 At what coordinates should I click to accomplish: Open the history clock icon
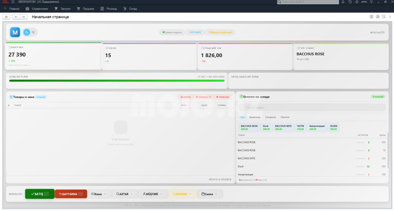(x=350, y=2)
